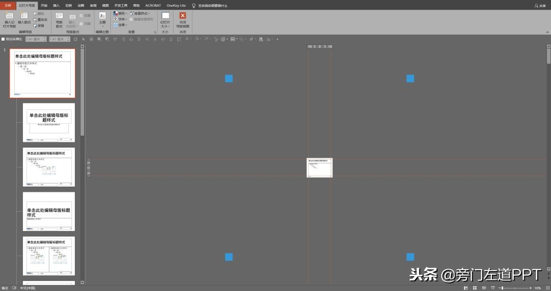Image resolution: width=551 pixels, height=291 pixels.
Task: Collapse the ribbon with the chevron
Action: point(547,32)
